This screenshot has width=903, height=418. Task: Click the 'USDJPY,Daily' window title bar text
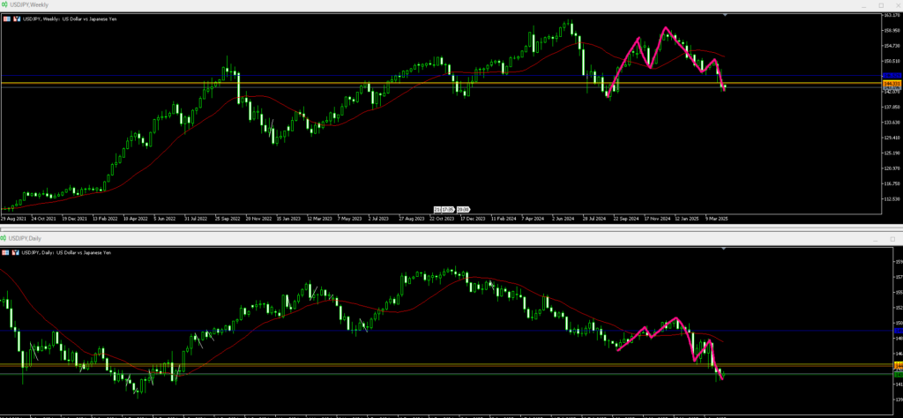[x=25, y=238]
